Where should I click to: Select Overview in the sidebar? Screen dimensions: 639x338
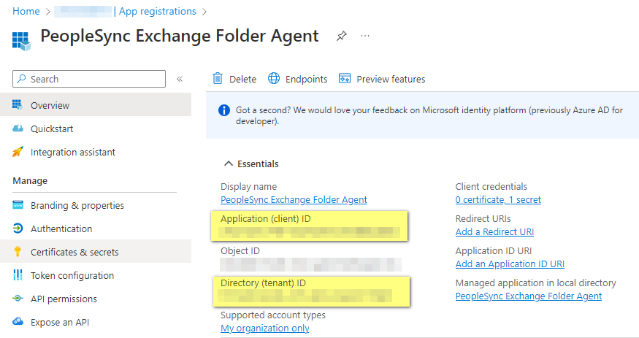(x=96, y=105)
